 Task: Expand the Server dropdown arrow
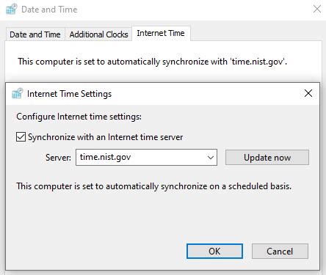211,158
